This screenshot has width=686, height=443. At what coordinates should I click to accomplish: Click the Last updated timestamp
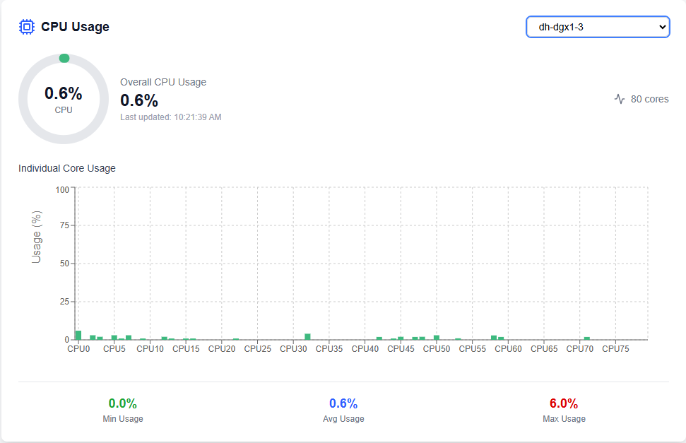171,117
